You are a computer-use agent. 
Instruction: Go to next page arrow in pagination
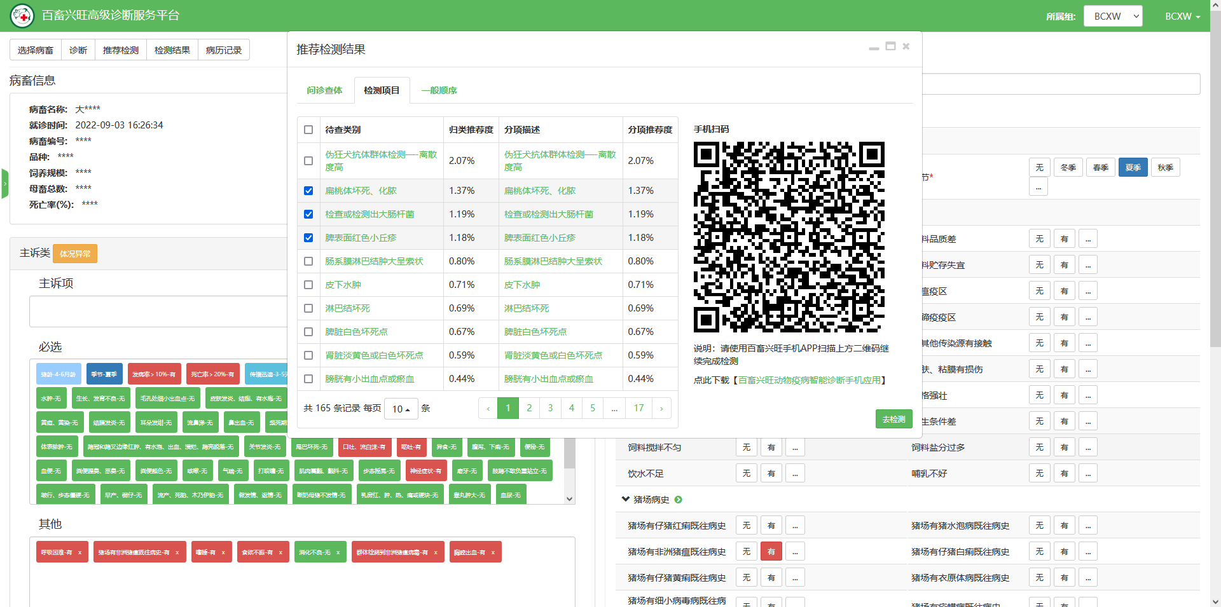[661, 408]
